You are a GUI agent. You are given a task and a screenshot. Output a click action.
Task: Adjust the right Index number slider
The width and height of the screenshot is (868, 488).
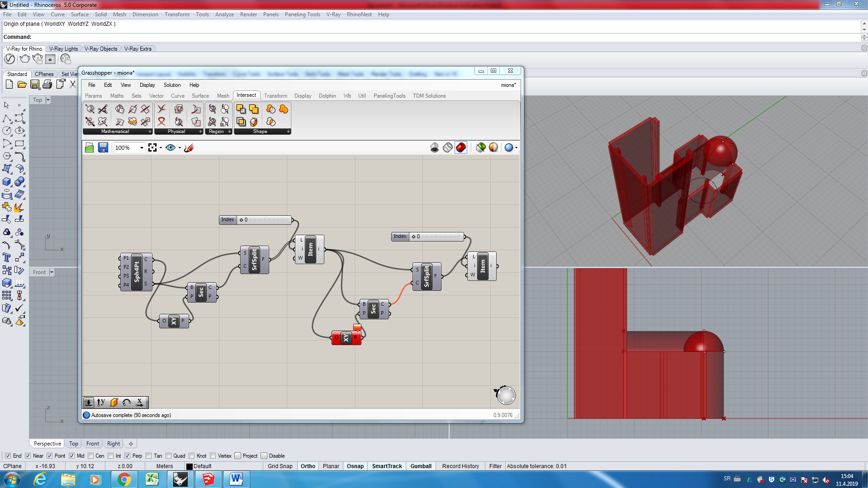pos(427,237)
